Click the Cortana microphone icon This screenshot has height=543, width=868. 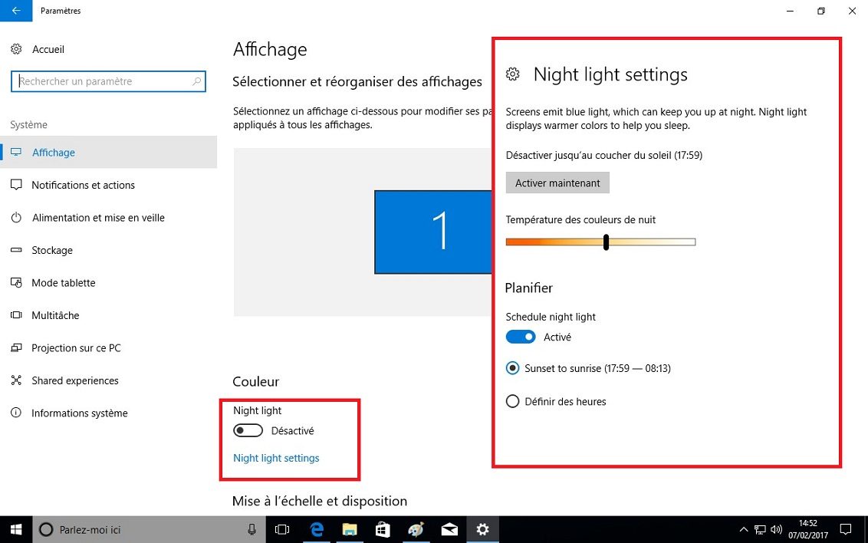252,529
